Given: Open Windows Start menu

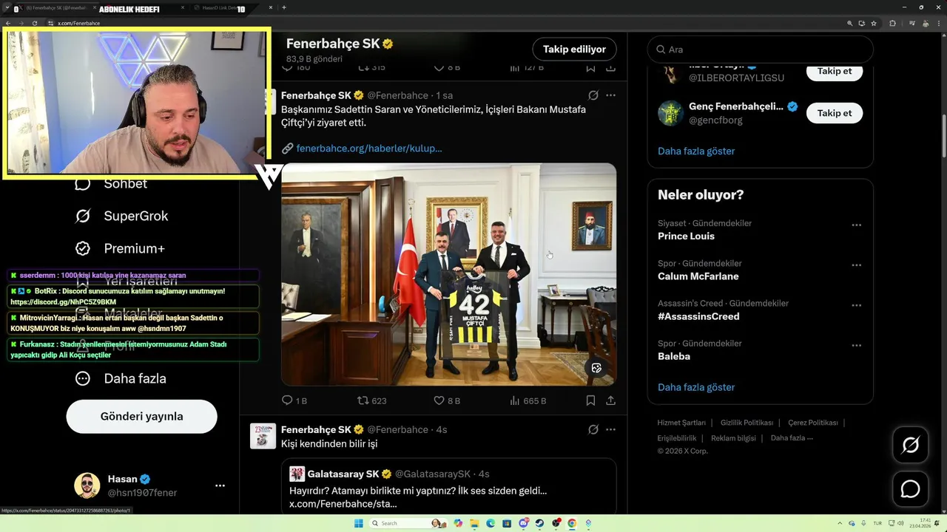Looking at the screenshot, I should [x=359, y=523].
